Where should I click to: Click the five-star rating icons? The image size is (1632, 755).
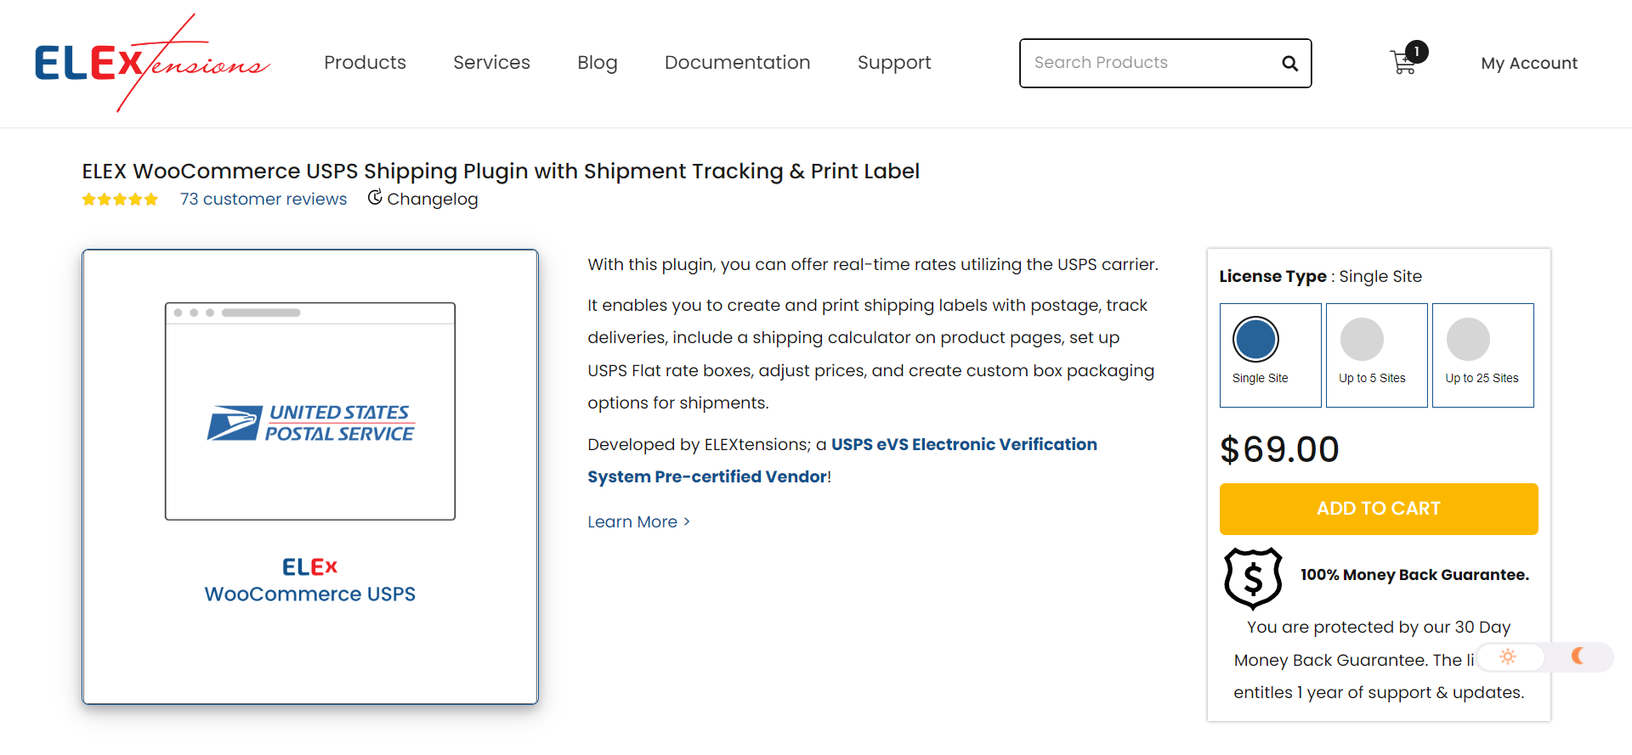[120, 200]
